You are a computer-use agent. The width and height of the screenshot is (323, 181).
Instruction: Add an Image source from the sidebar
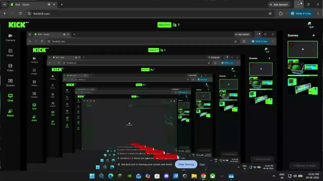10,53
